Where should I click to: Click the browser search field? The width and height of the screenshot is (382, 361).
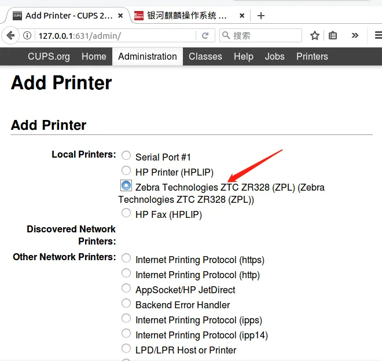[263, 36]
